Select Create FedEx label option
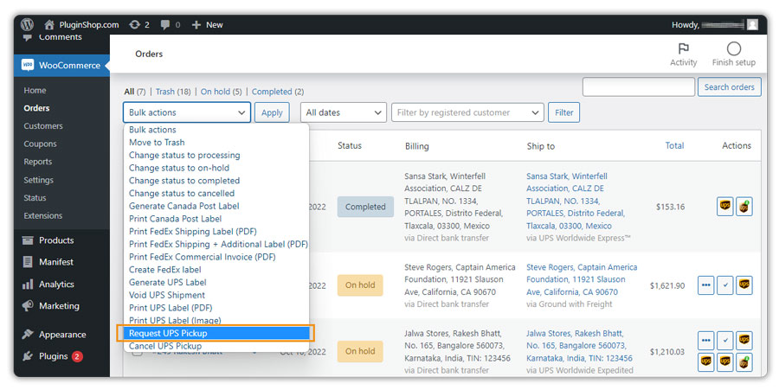 click(216, 270)
